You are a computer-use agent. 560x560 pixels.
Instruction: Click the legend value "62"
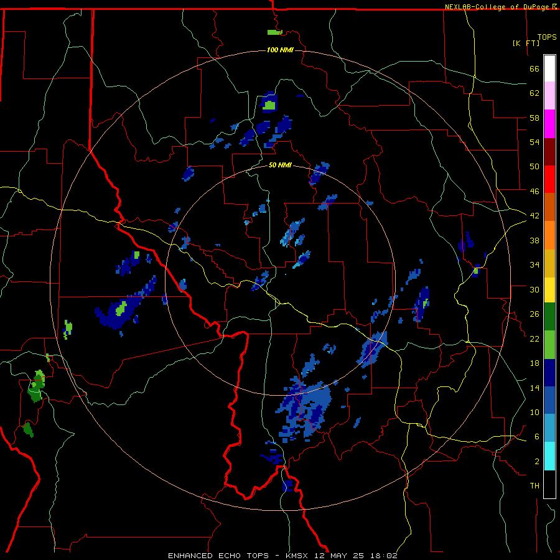pyautogui.click(x=534, y=93)
